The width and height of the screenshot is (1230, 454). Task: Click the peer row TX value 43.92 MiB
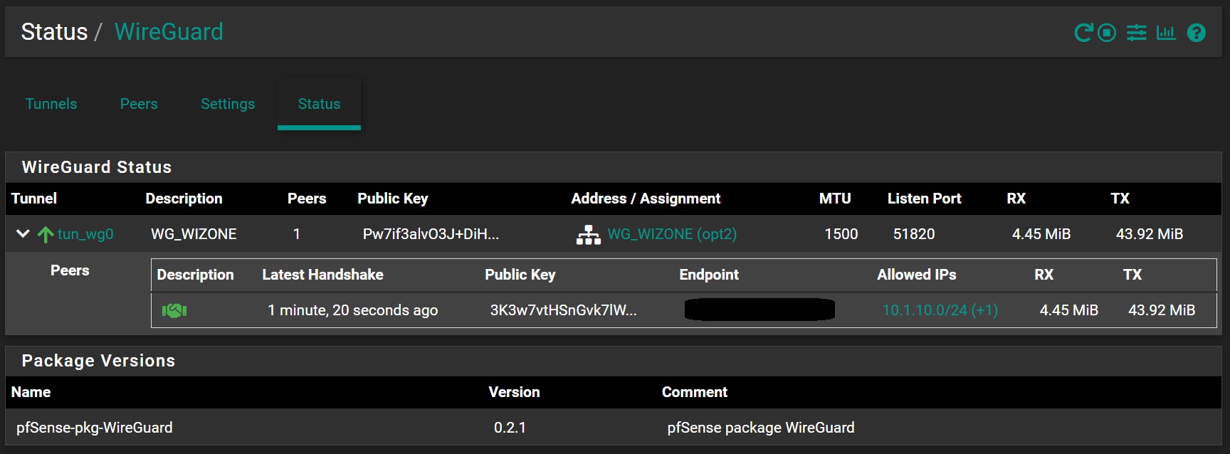tap(1162, 310)
